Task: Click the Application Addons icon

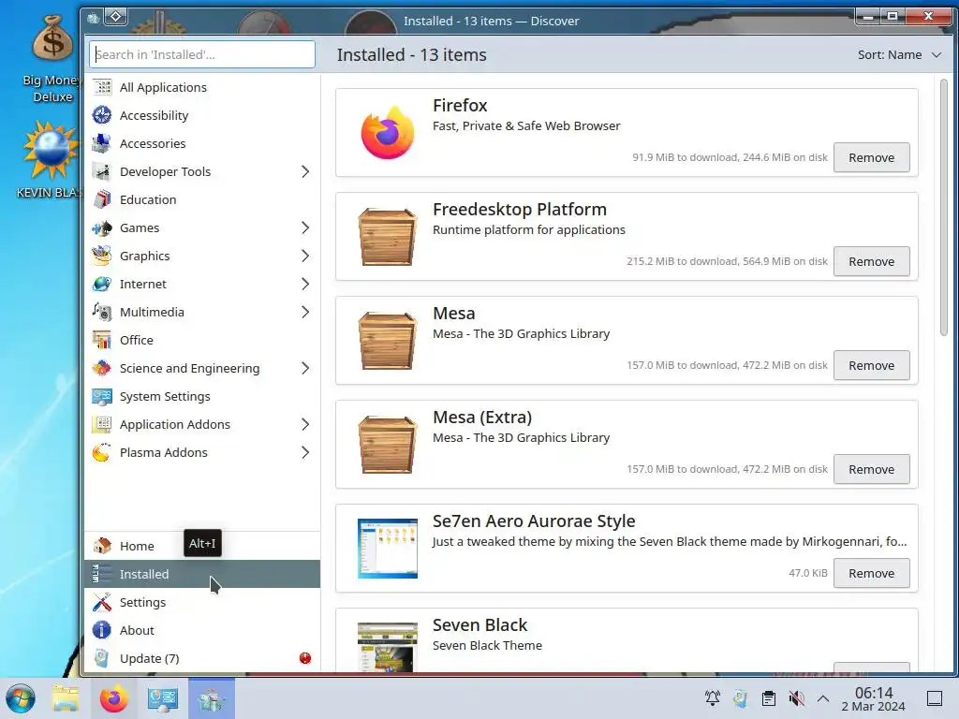Action: [102, 425]
